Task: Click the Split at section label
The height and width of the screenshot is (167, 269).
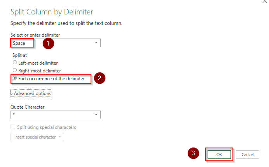Action: (19, 55)
